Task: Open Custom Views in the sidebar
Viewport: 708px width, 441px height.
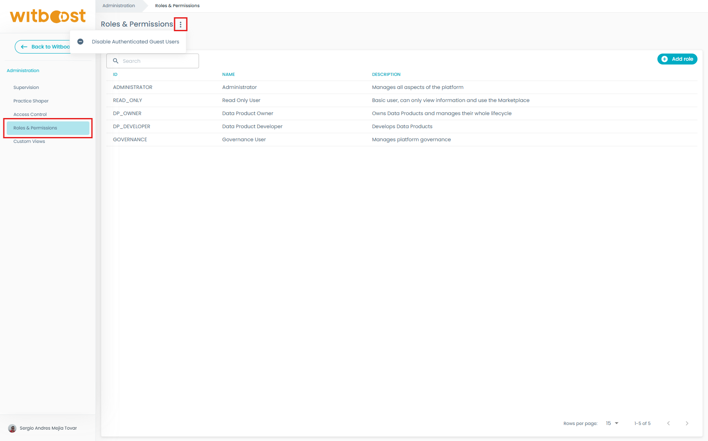Action: point(29,142)
